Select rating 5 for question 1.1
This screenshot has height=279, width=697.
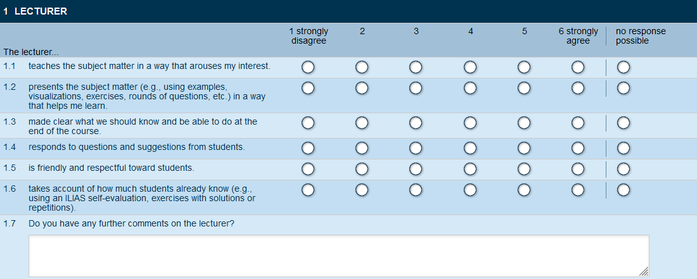pos(524,67)
